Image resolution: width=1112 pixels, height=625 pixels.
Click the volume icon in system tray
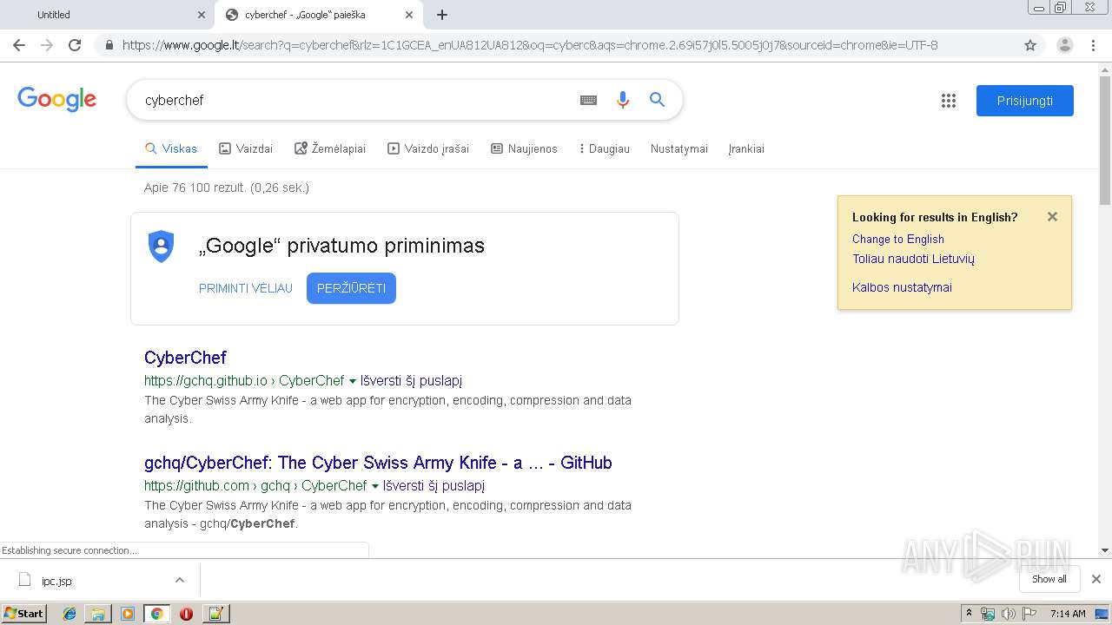tap(1008, 614)
